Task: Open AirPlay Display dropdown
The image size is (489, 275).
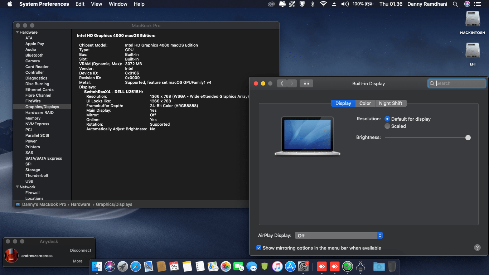Action: point(339,236)
